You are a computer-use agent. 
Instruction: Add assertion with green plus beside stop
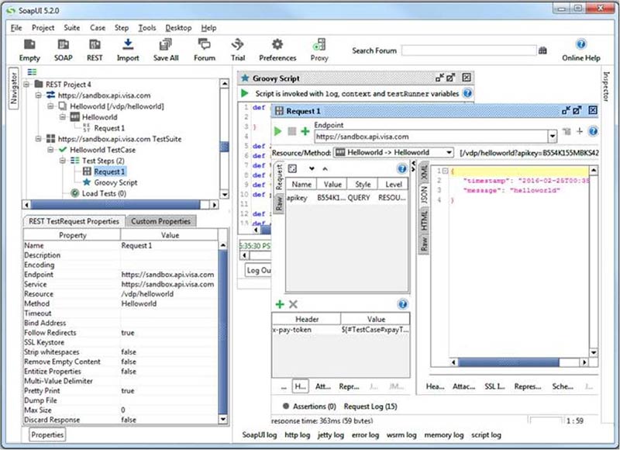tap(305, 131)
